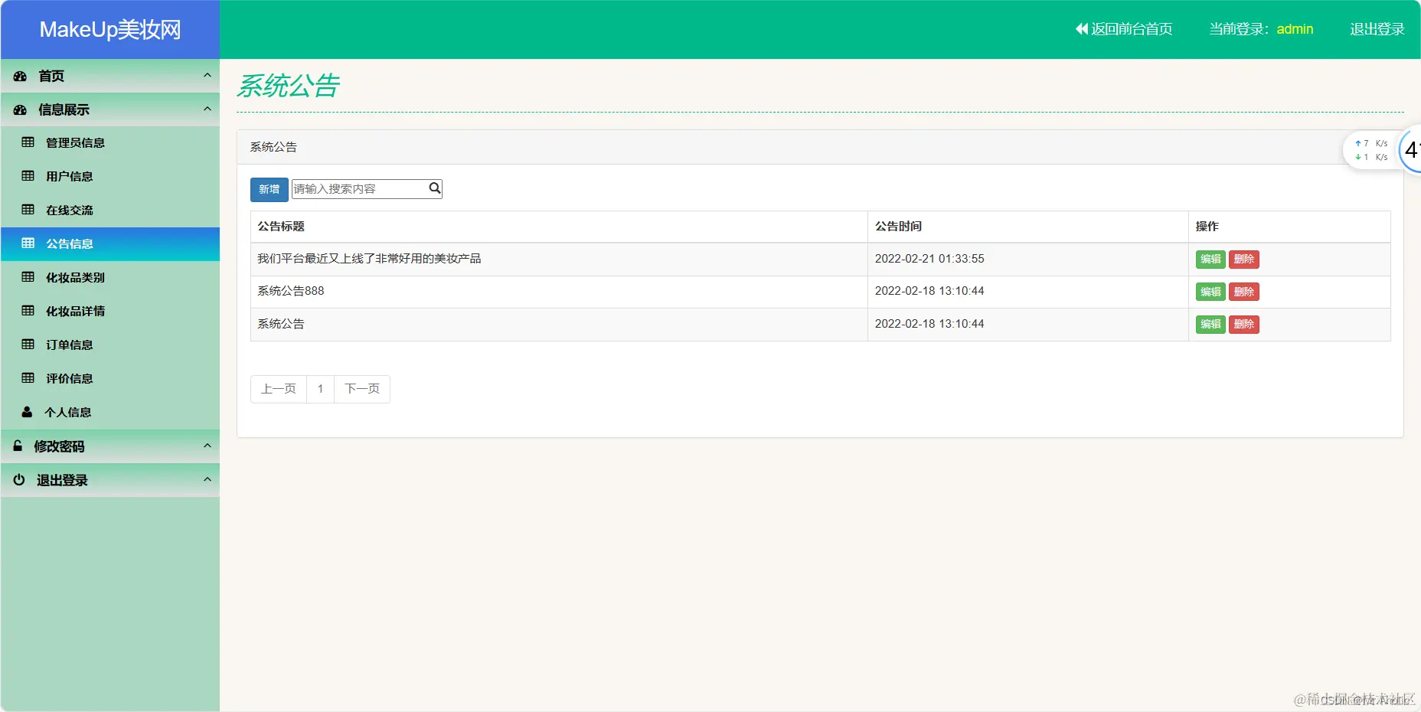
Task: Navigate to 订单信息
Action: click(110, 345)
